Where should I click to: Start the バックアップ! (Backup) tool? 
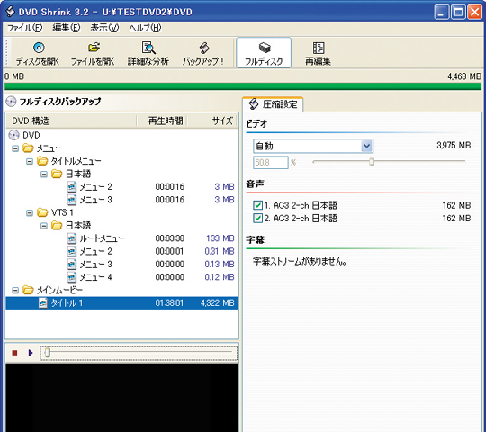point(204,48)
